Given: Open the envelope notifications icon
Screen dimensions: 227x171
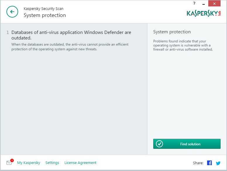Looking at the screenshot, I should coord(9,163).
